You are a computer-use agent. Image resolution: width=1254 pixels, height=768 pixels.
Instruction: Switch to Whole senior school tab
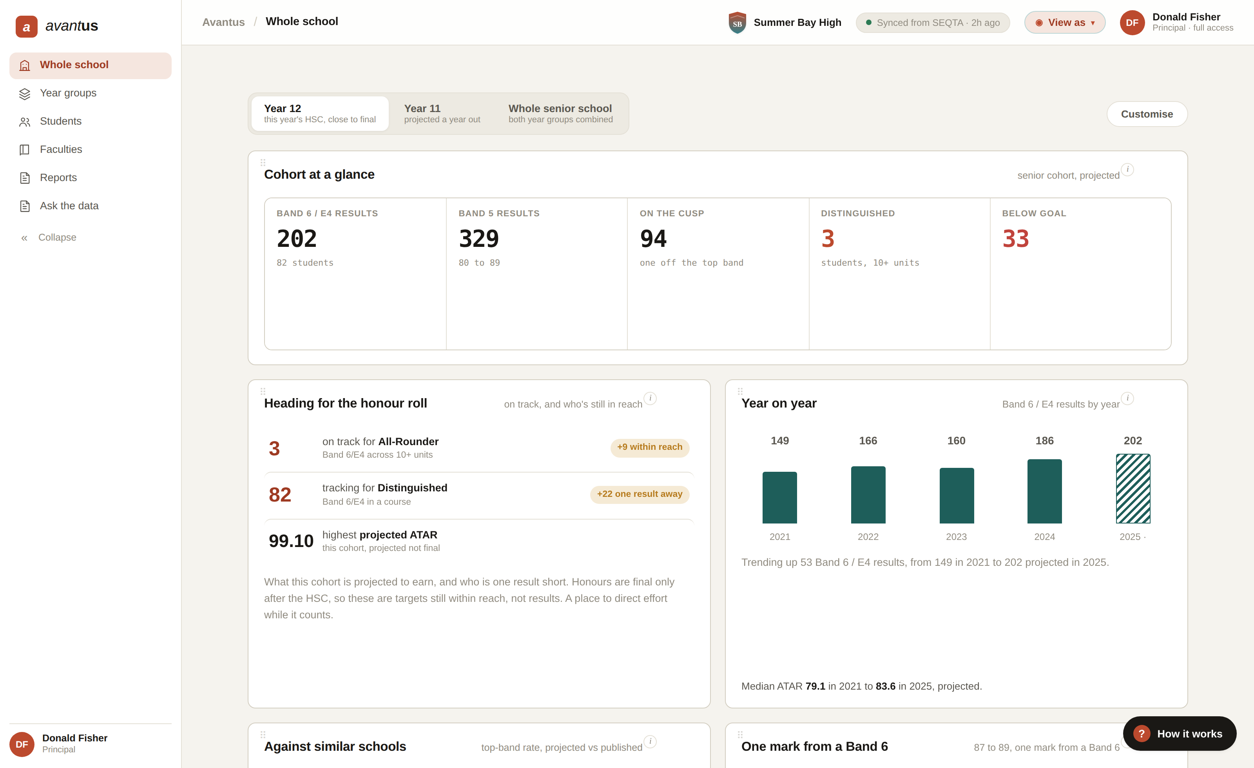click(560, 114)
